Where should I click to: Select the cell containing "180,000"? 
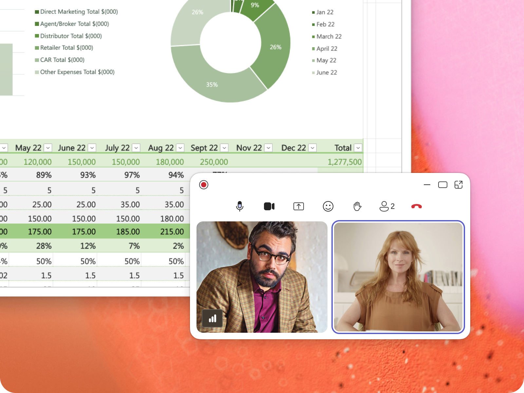pos(170,162)
